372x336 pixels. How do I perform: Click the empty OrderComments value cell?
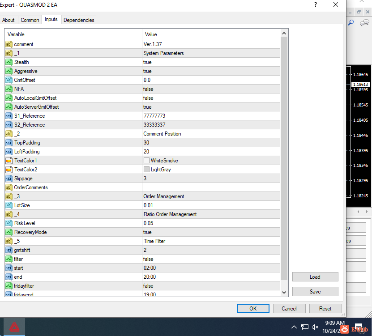(211, 187)
